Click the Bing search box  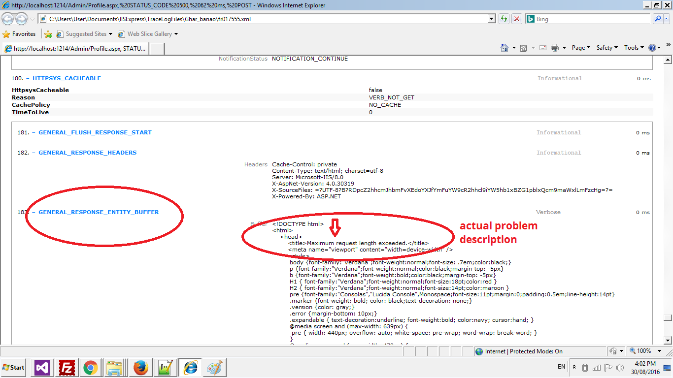tap(588, 19)
